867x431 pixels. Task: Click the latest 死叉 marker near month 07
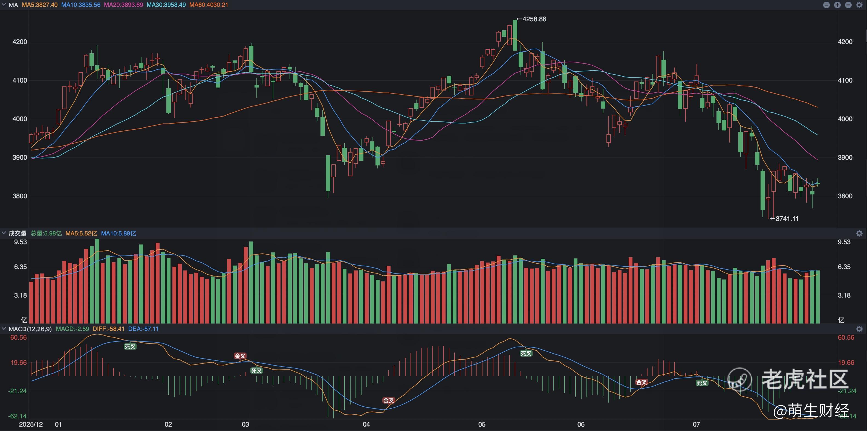[702, 383]
